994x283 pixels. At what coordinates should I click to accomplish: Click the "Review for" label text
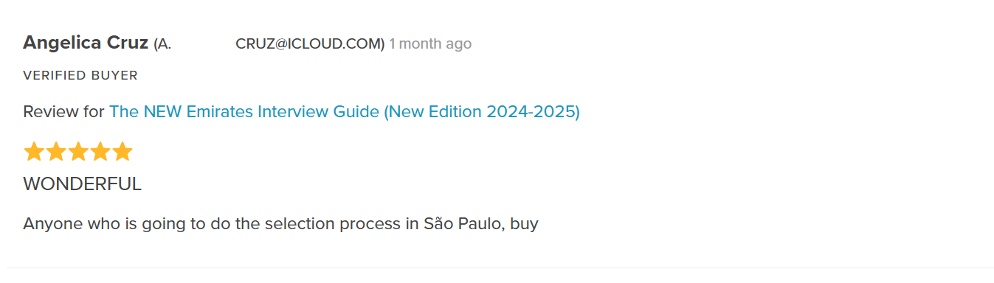(63, 112)
